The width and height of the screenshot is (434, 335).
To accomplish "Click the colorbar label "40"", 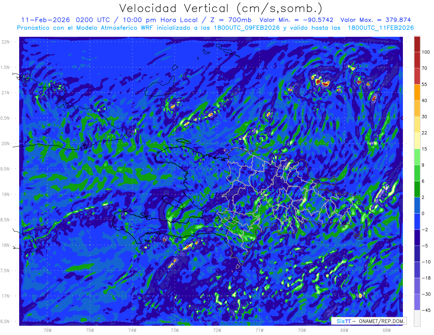I will tap(425, 100).
